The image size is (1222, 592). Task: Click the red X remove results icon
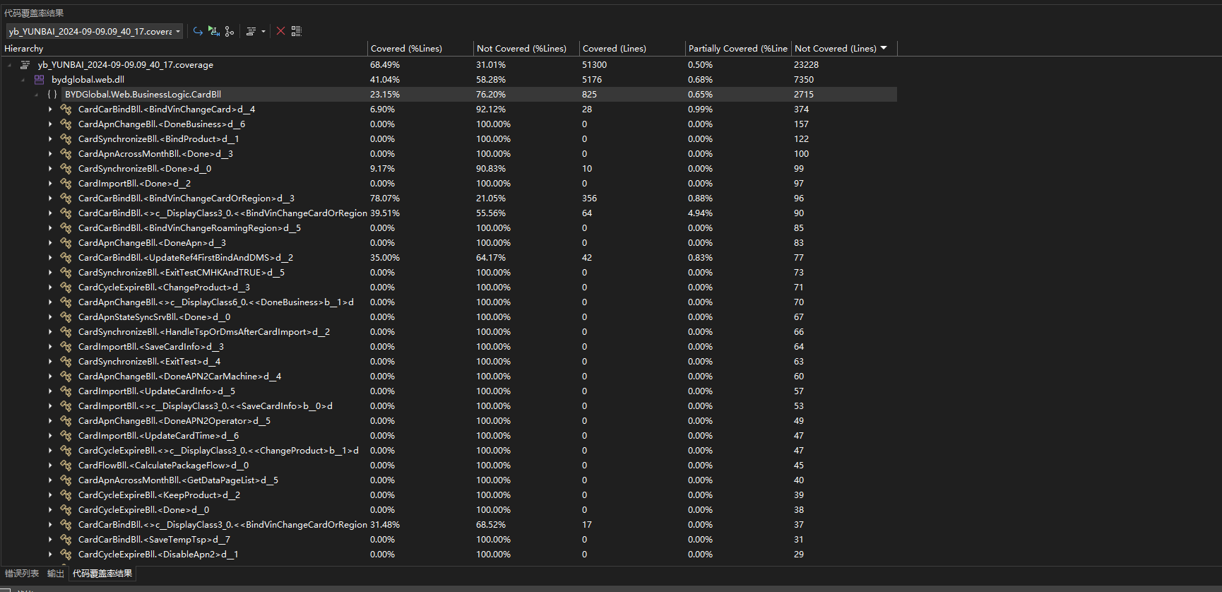pos(280,31)
